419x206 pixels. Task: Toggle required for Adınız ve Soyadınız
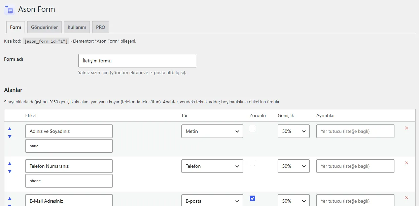point(252,128)
